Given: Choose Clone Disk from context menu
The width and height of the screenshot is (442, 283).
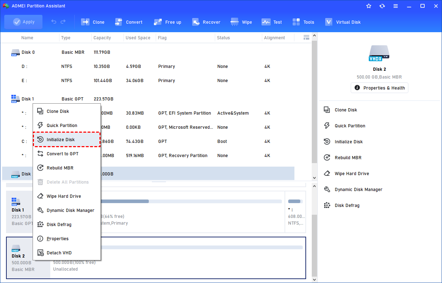Looking at the screenshot, I should click(67, 111).
